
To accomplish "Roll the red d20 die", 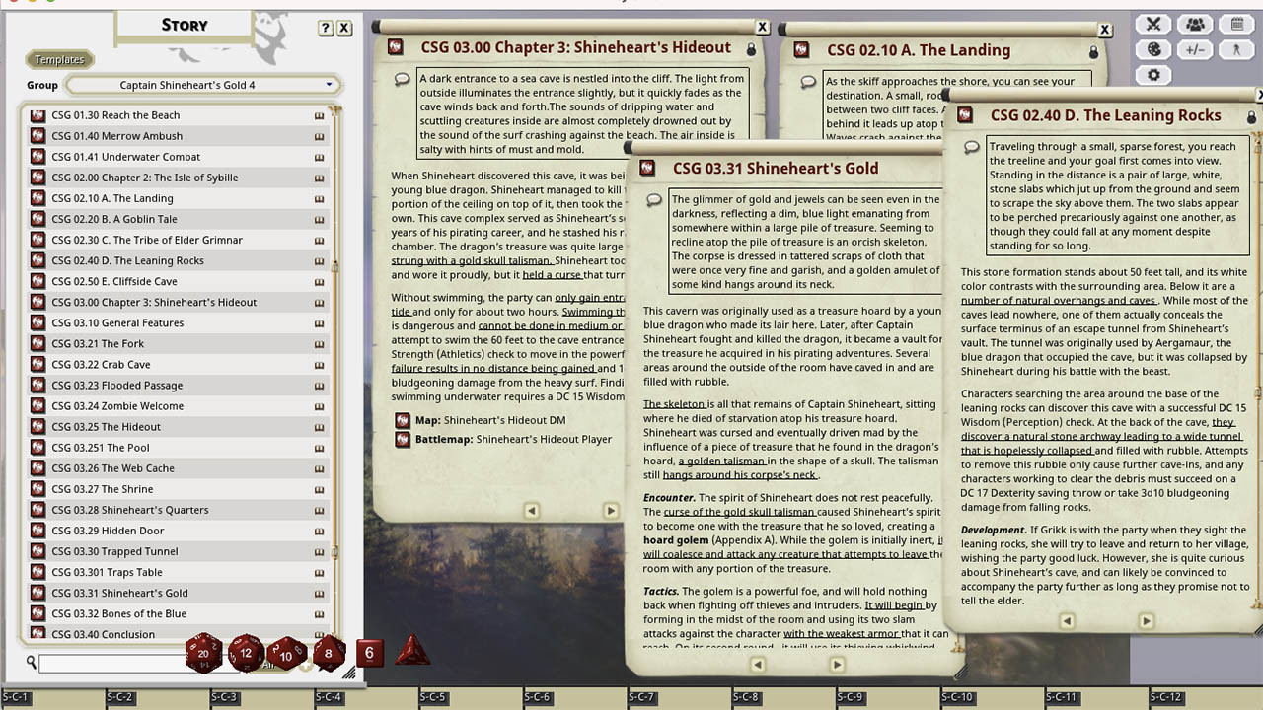I will pyautogui.click(x=204, y=652).
